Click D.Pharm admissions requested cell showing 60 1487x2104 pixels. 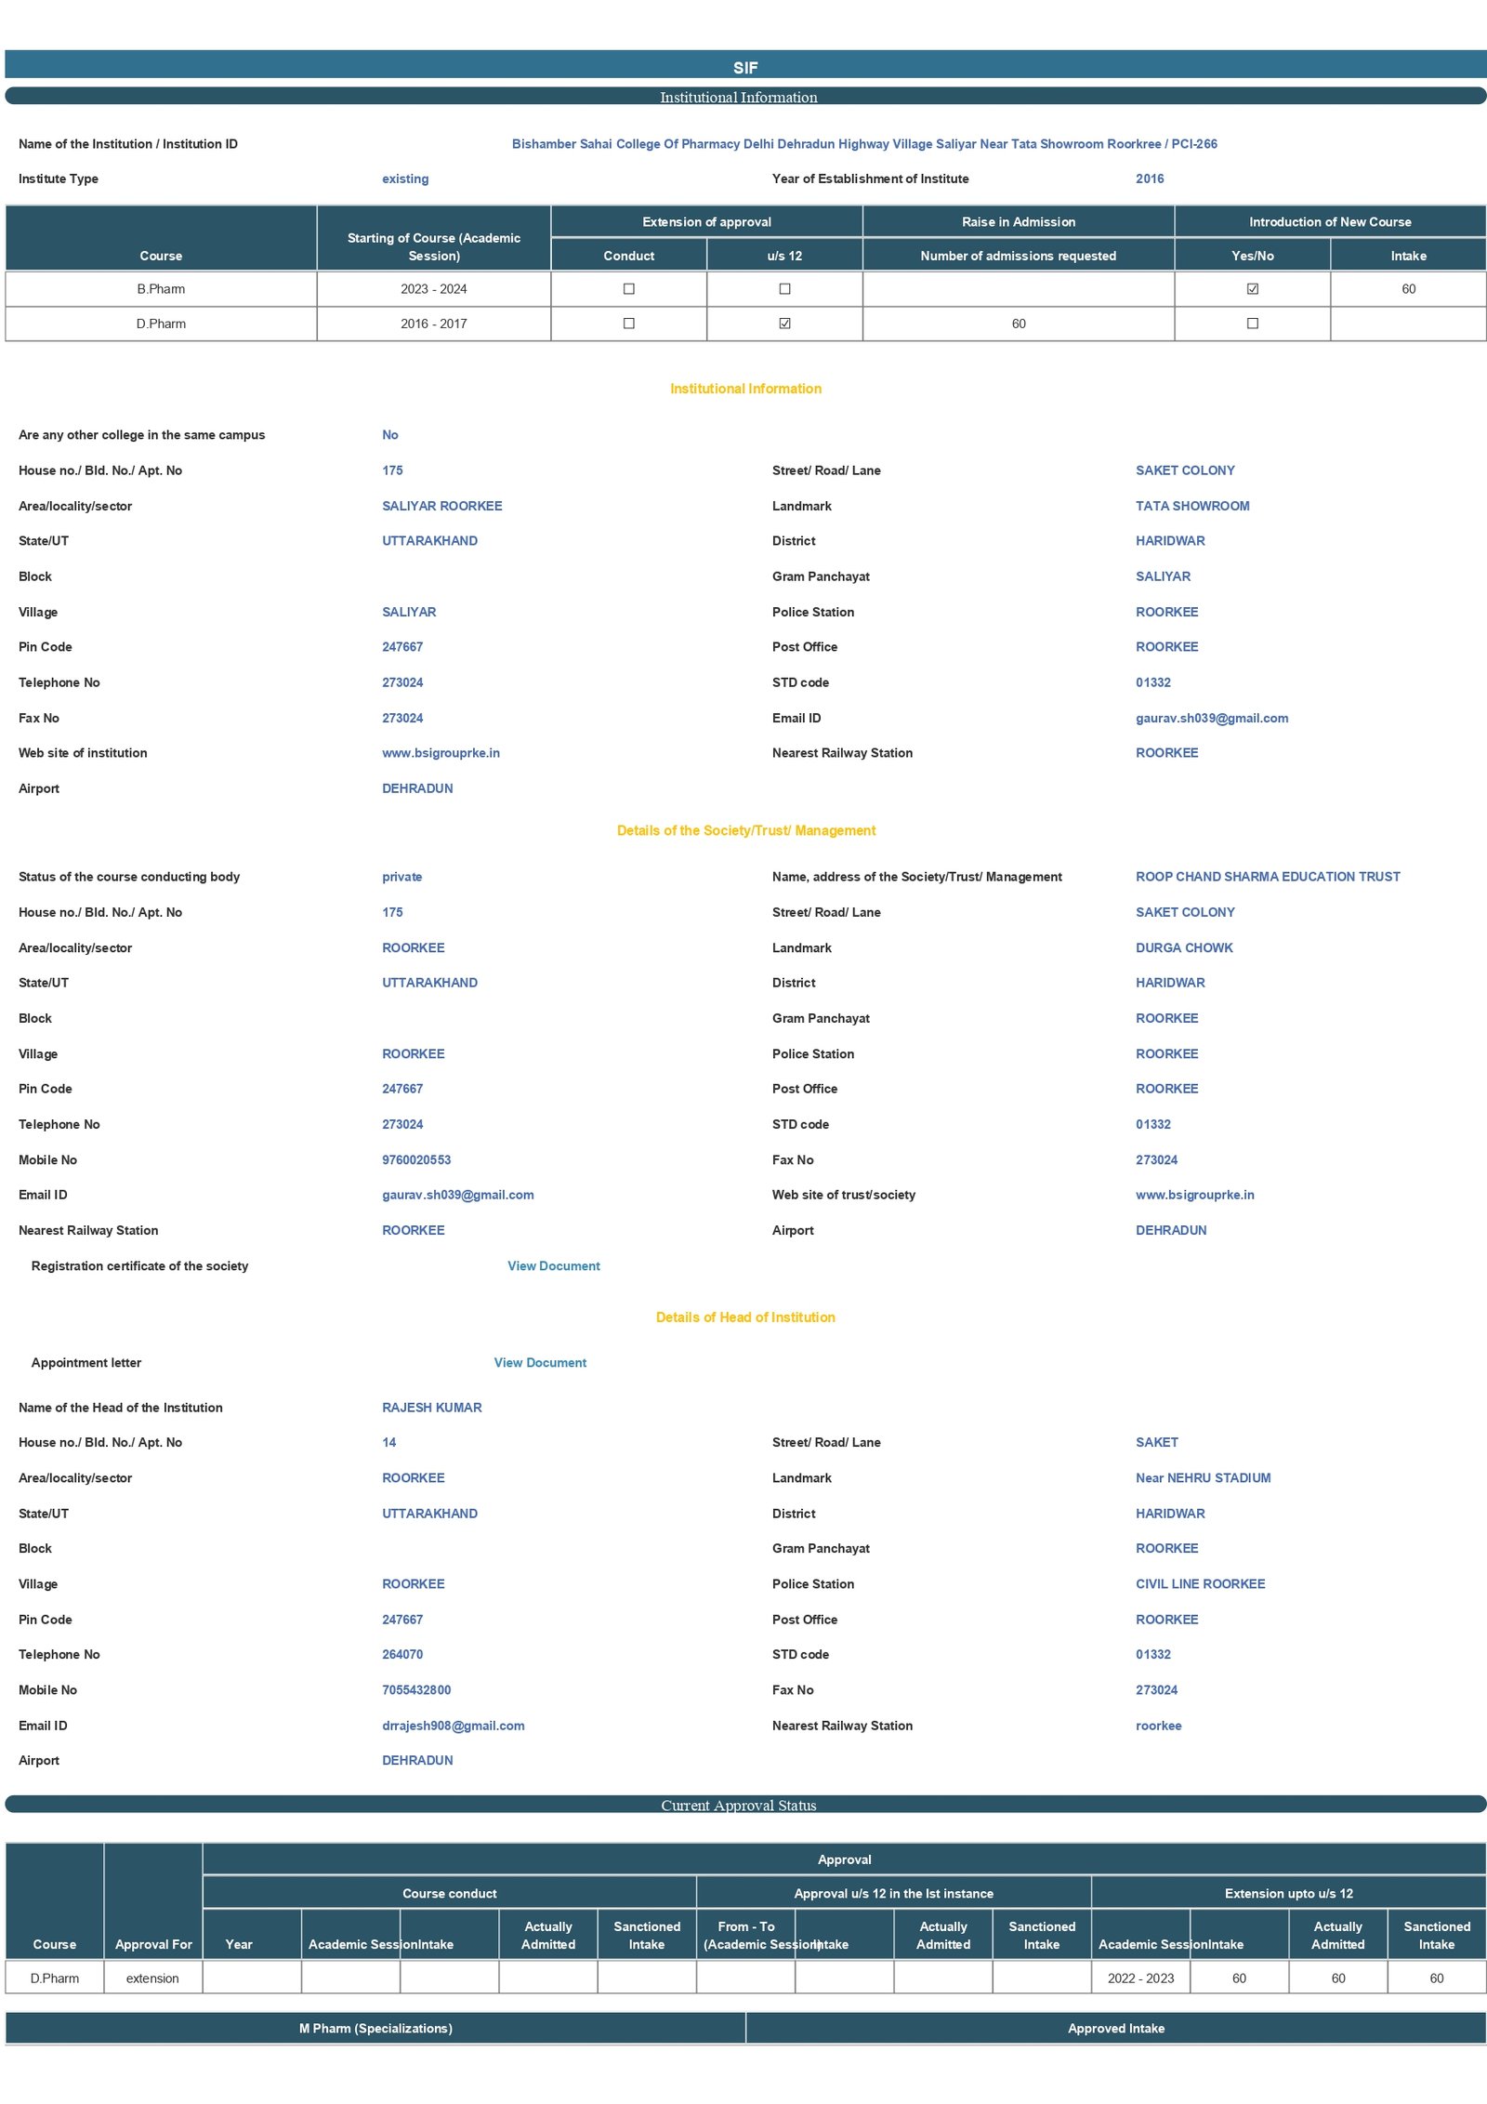(1018, 324)
